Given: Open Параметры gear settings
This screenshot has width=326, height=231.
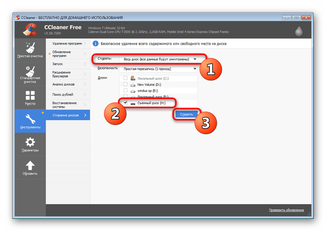Looking at the screenshot, I should tap(30, 144).
